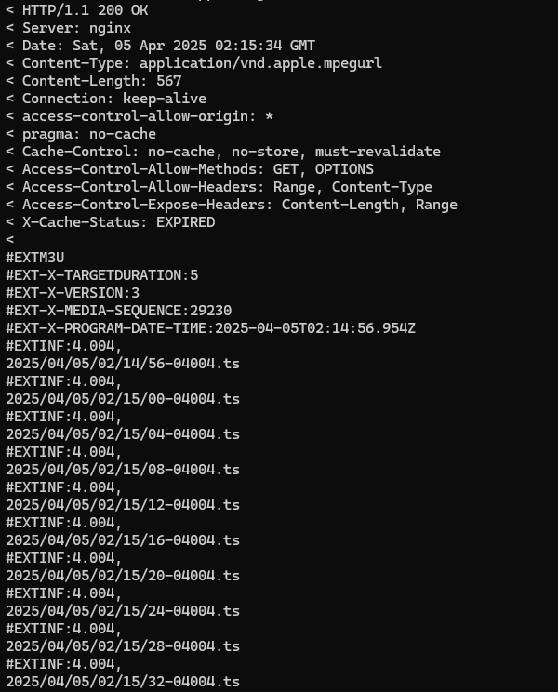Click the 15/32-04004.ts segment path
558x692 pixels.
pyautogui.click(x=123, y=682)
